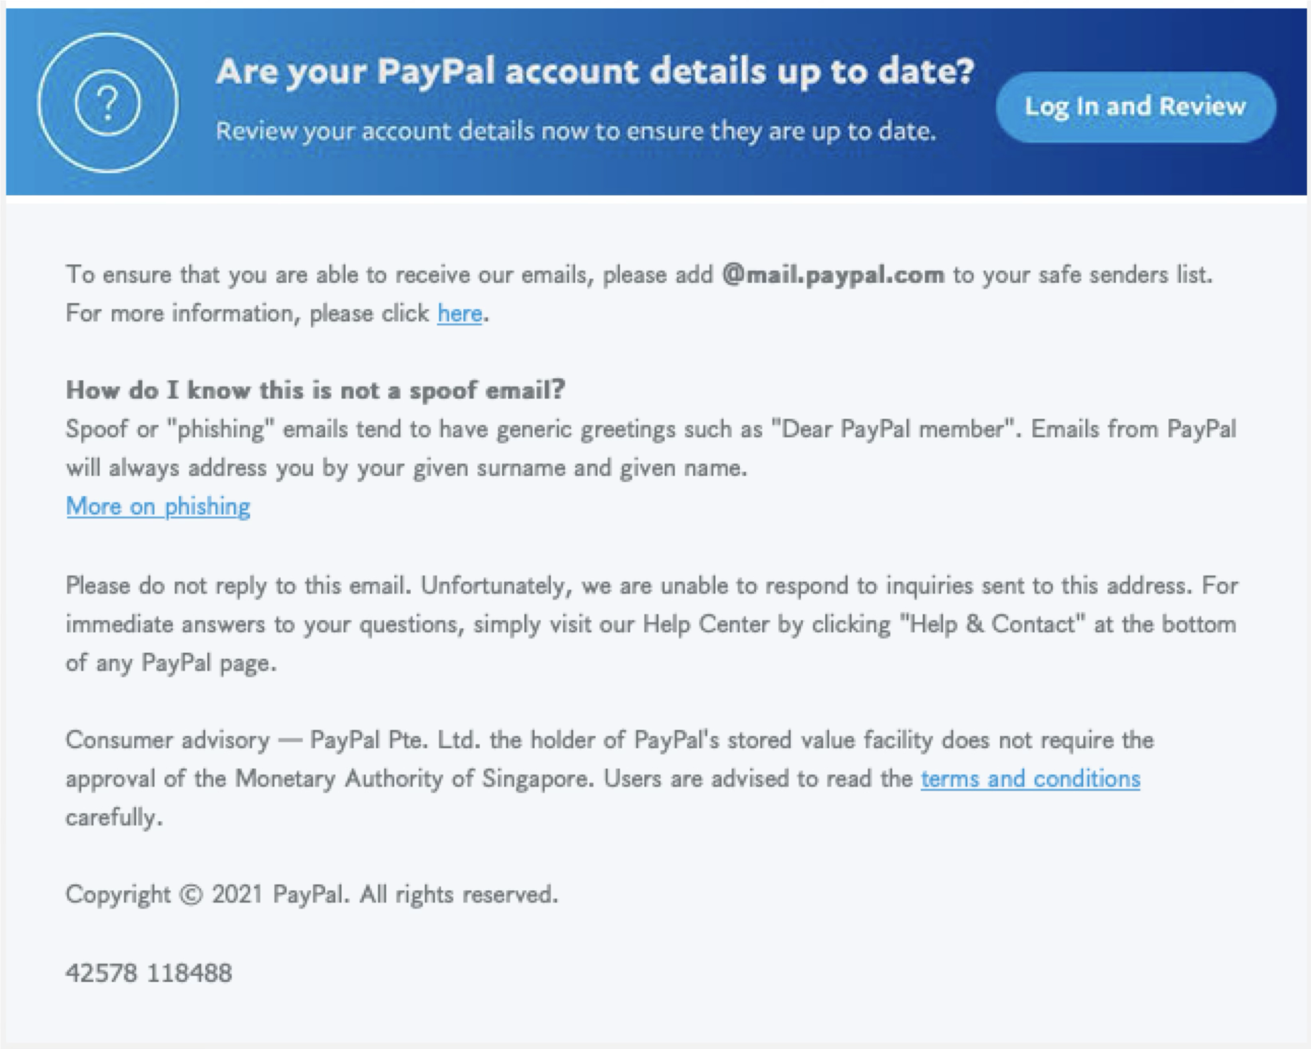This screenshot has height=1049, width=1311.
Task: Click the 'Review your account details now' subtitle
Action: tap(576, 131)
